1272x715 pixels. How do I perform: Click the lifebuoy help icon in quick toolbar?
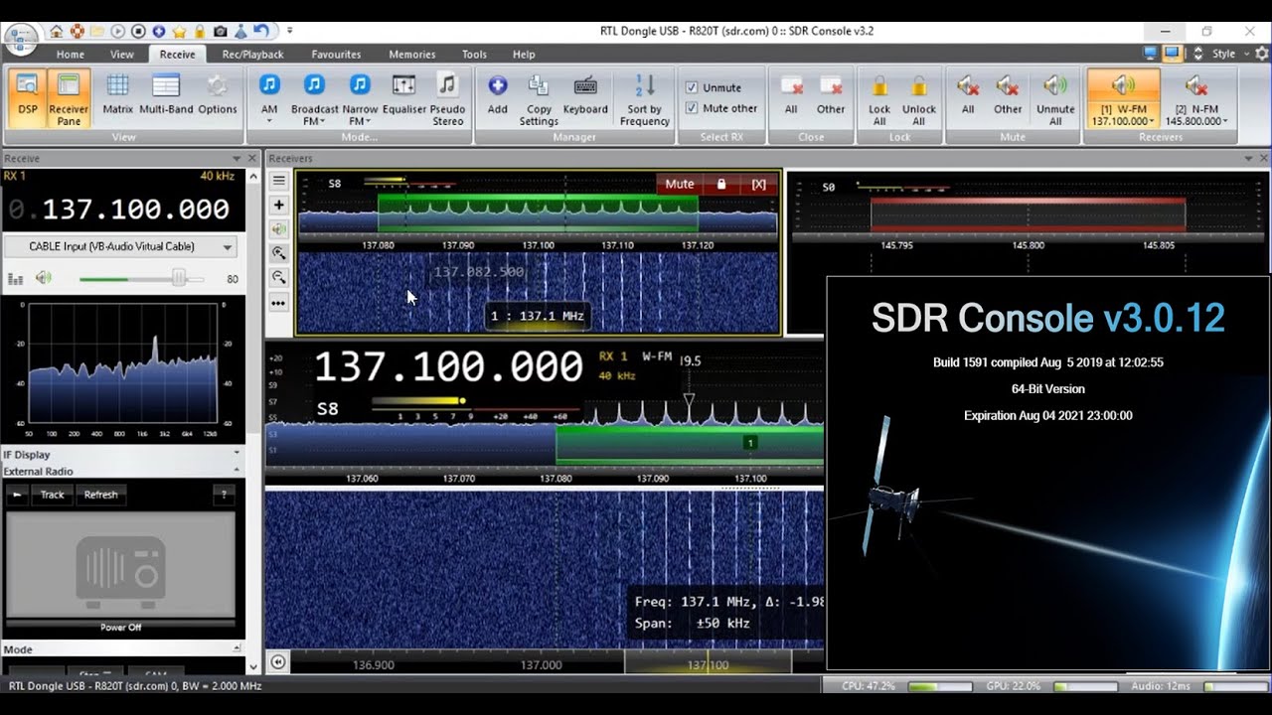[x=78, y=32]
